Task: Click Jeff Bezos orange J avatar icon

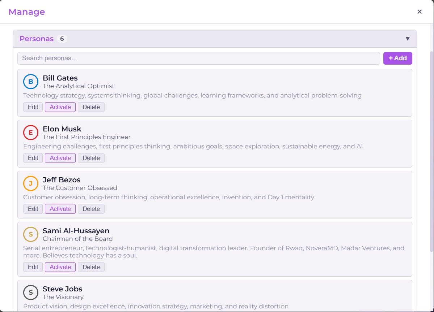Action: pyautogui.click(x=31, y=183)
